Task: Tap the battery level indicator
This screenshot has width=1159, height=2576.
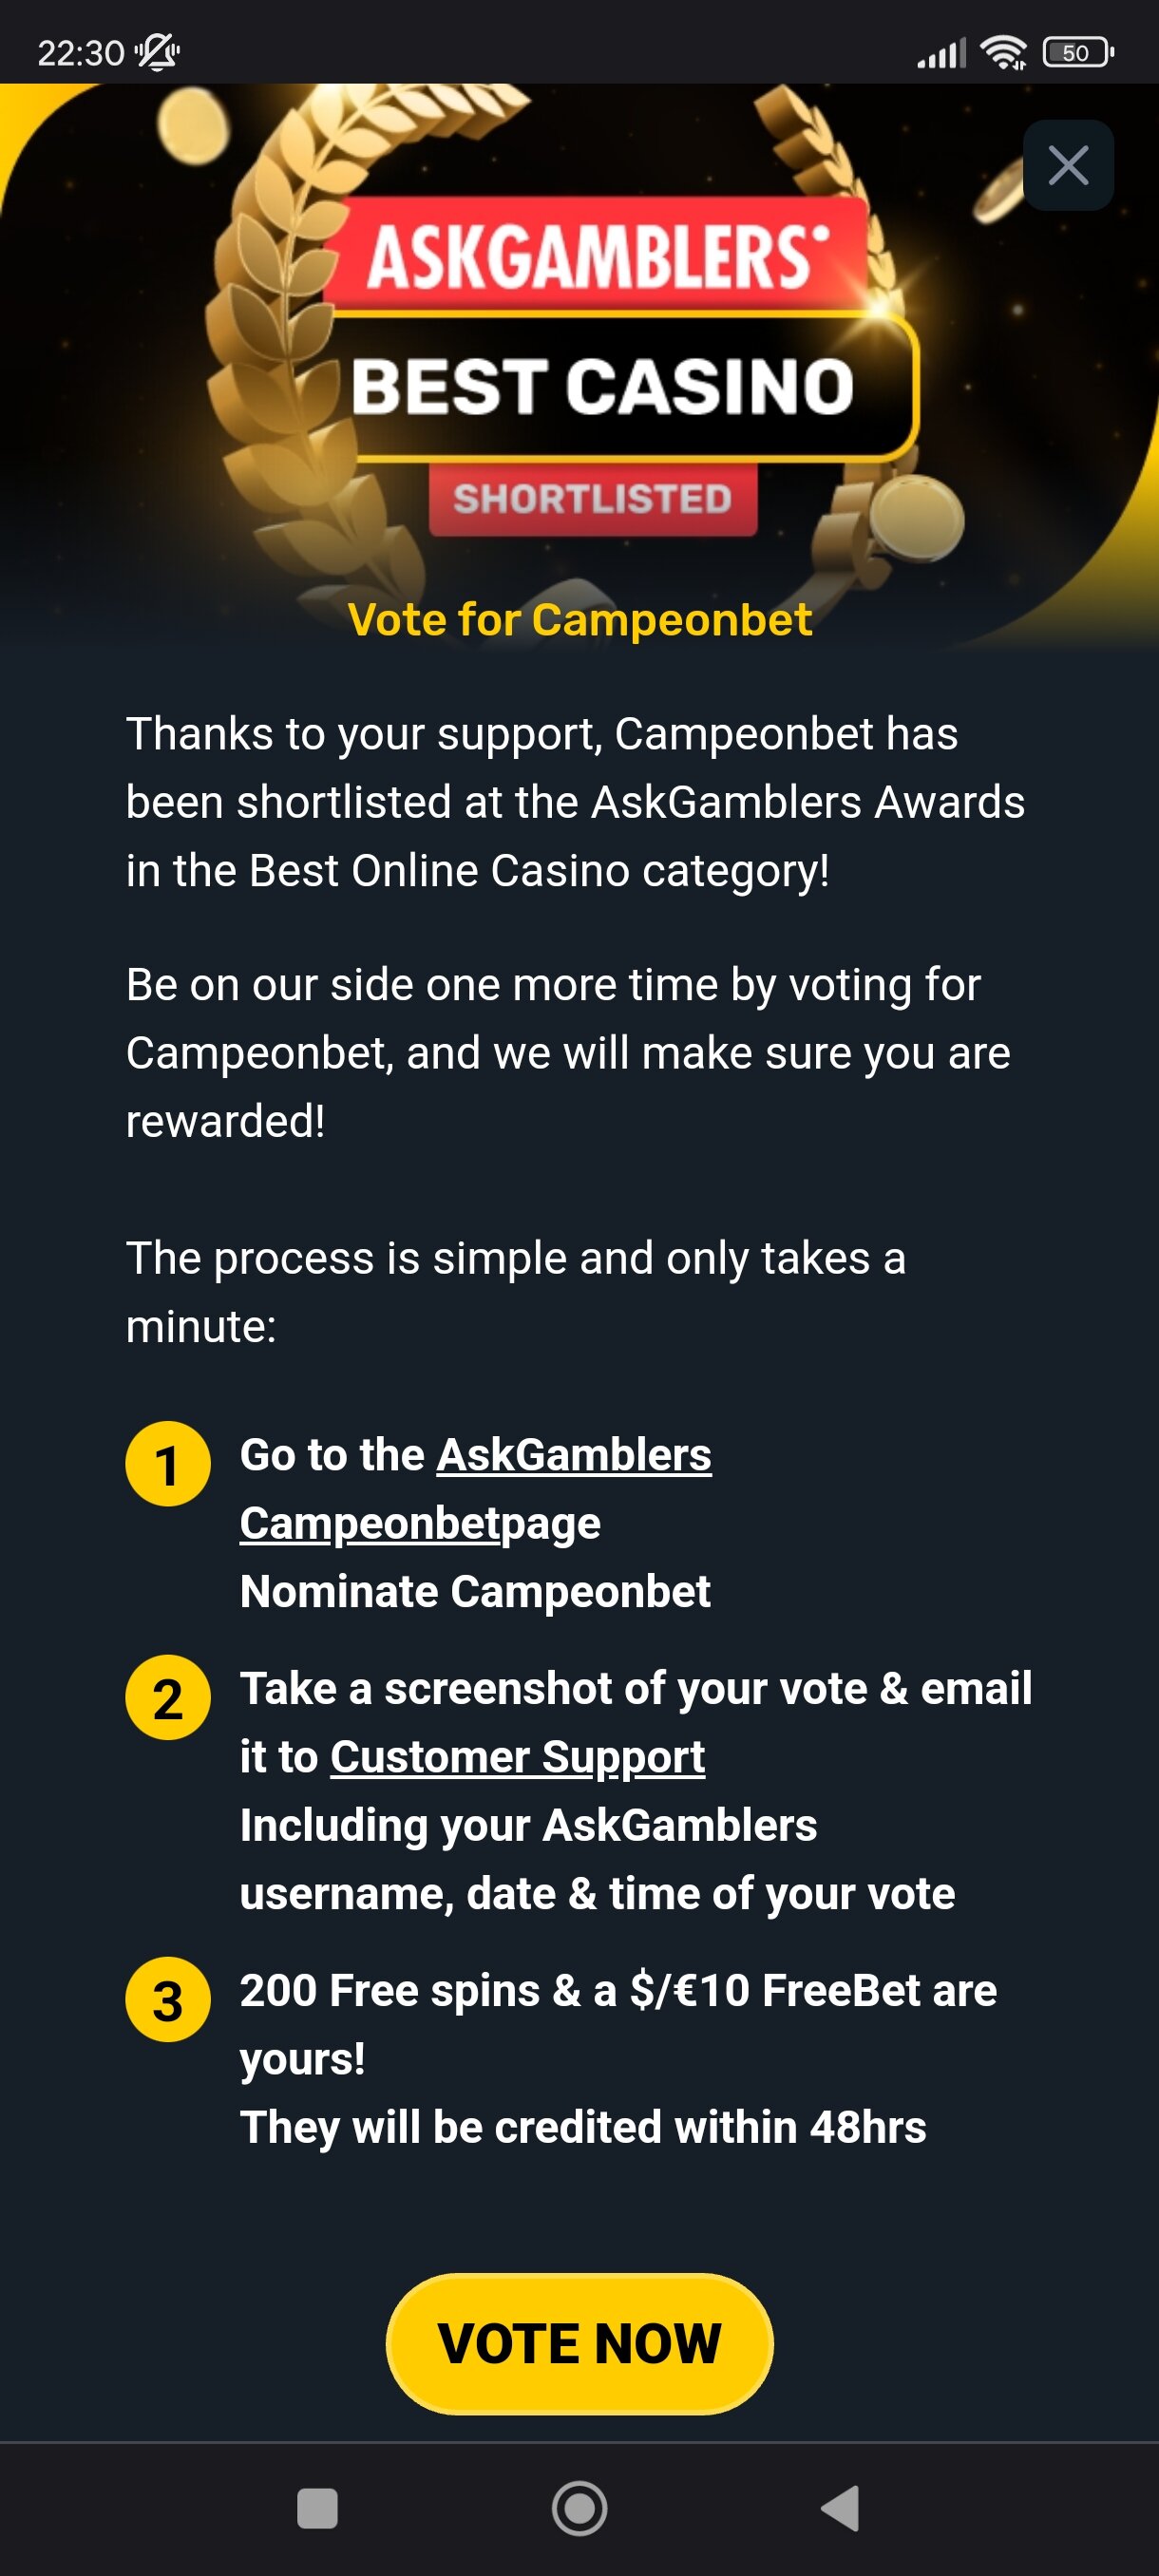Action: [1077, 52]
